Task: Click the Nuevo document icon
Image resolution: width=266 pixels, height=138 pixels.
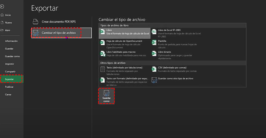Action: [2, 22]
